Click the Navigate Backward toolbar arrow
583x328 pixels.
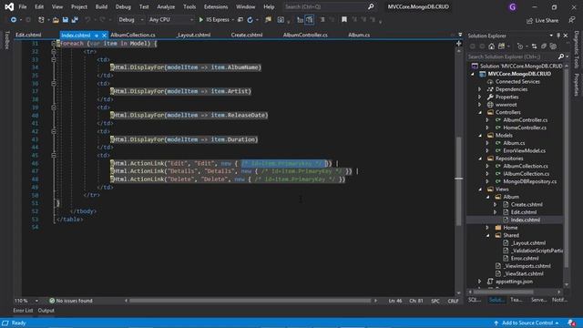(x=14, y=20)
